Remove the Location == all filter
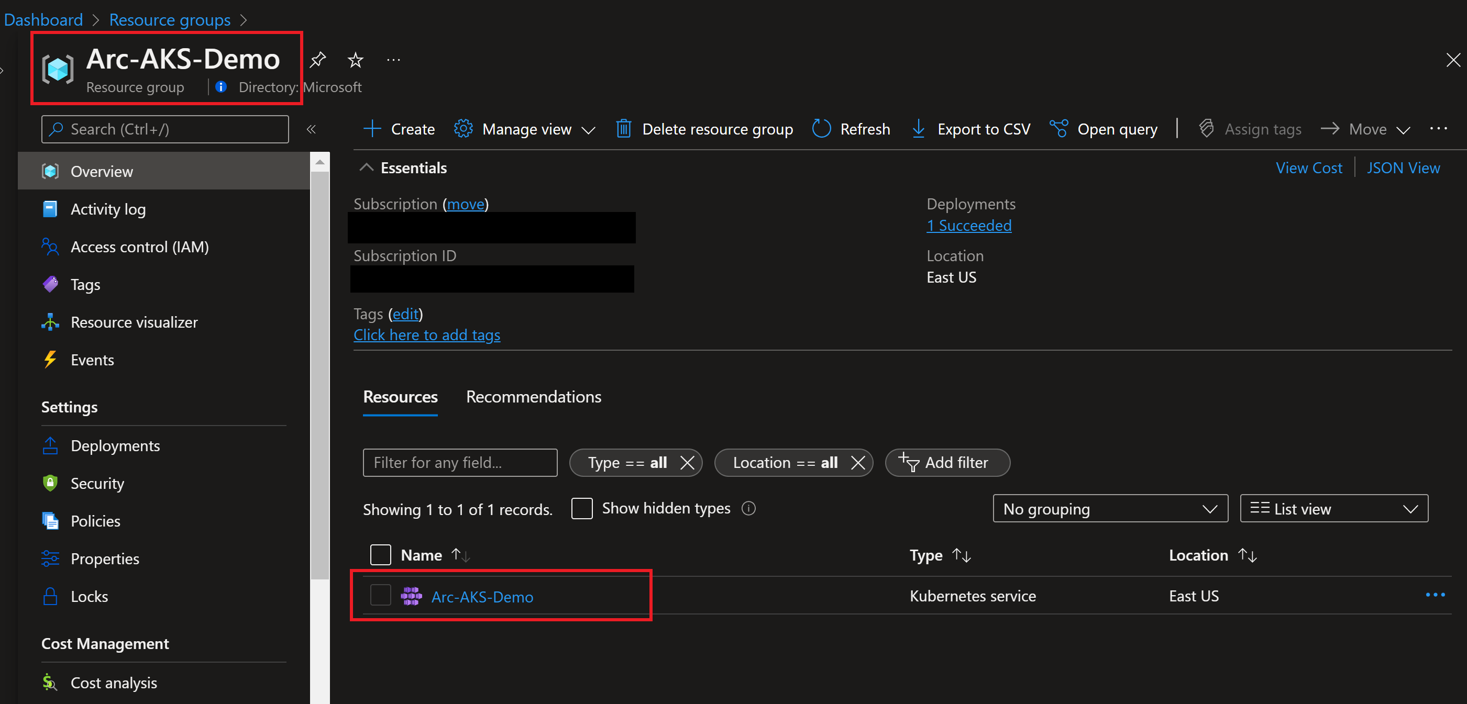Viewport: 1467px width, 704px height. (858, 463)
